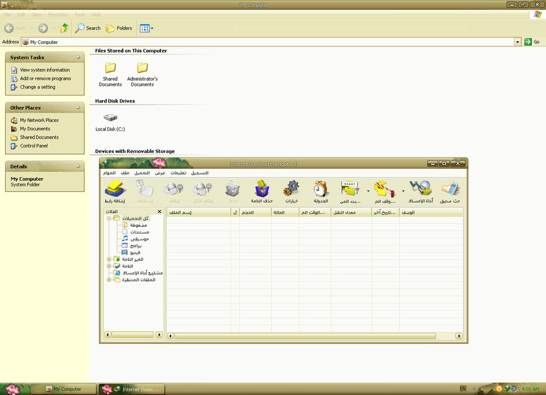Sort by Size (الحجم) column header
The height and width of the screenshot is (395, 546).
click(255, 213)
